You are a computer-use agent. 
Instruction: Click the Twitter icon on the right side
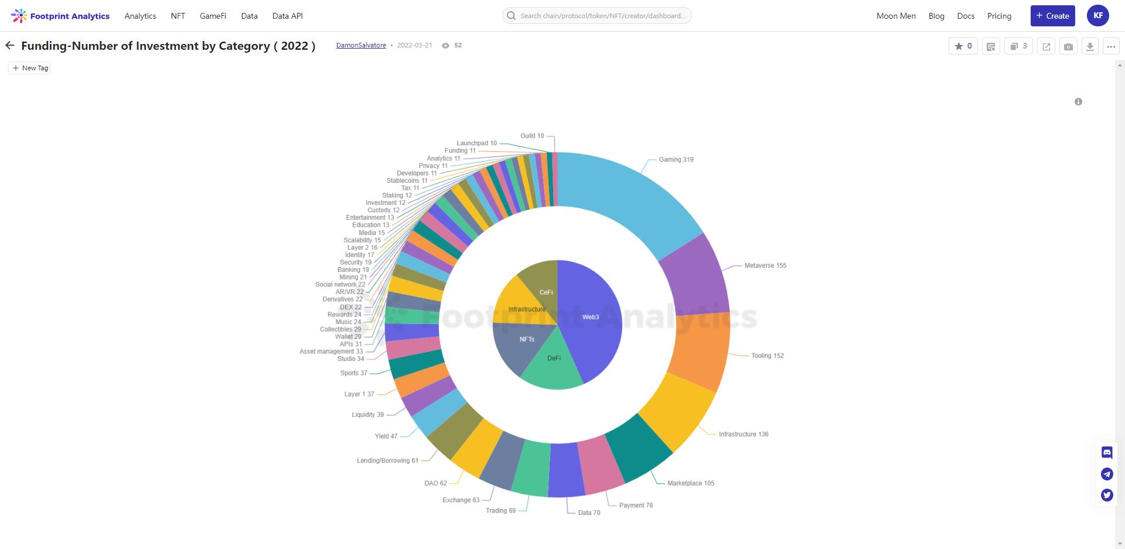[1107, 495]
